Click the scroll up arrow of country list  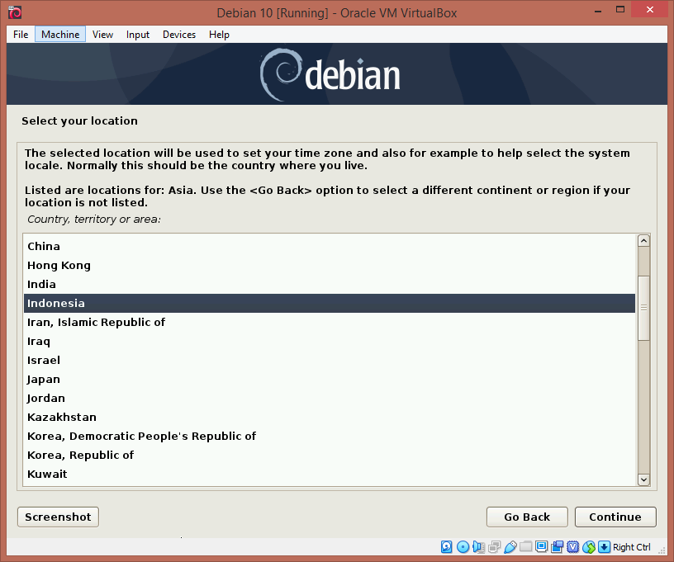point(643,240)
